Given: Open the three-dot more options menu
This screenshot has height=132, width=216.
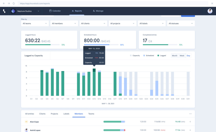Looking at the screenshot, I should (190, 114).
